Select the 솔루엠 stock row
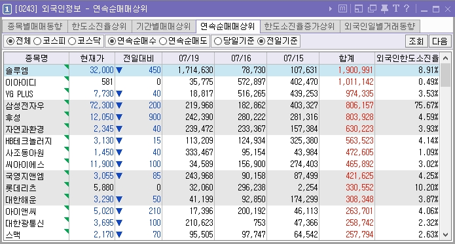455x244 pixels. coord(222,70)
